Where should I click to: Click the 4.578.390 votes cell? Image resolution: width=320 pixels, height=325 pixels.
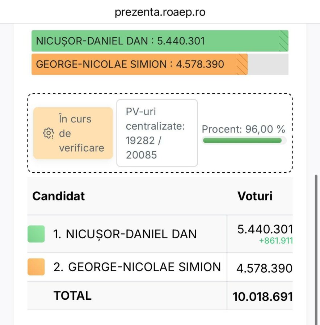264,268
